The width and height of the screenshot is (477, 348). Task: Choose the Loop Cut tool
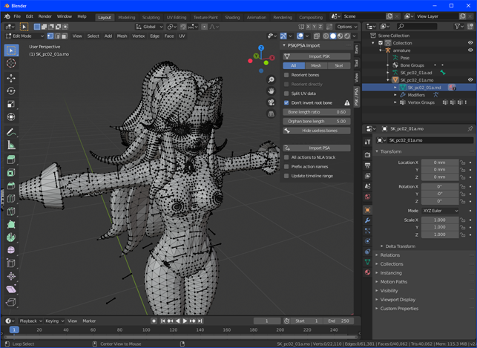coord(11,199)
